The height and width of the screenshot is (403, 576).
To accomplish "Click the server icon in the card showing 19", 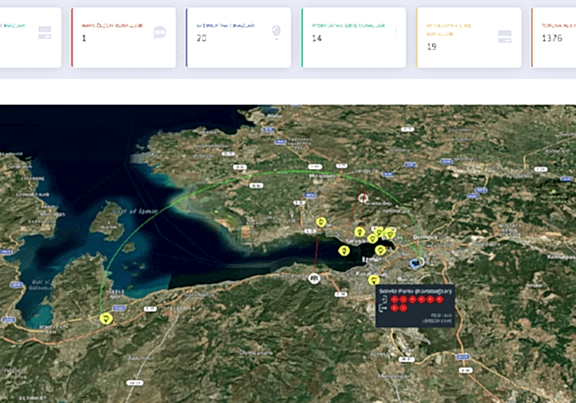I will [x=504, y=37].
